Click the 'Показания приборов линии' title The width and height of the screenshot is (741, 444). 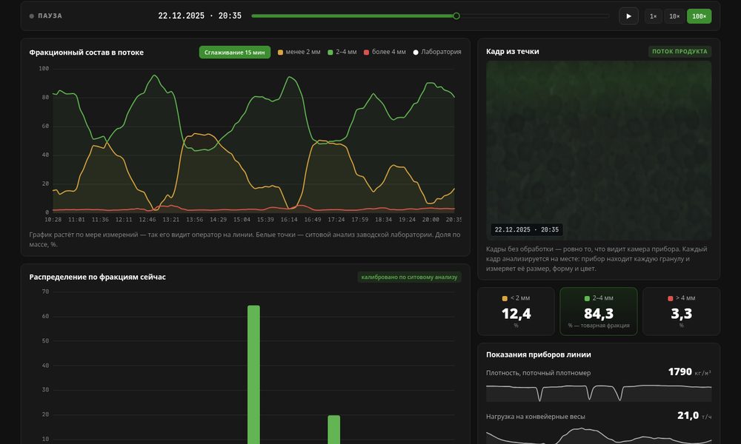538,354
